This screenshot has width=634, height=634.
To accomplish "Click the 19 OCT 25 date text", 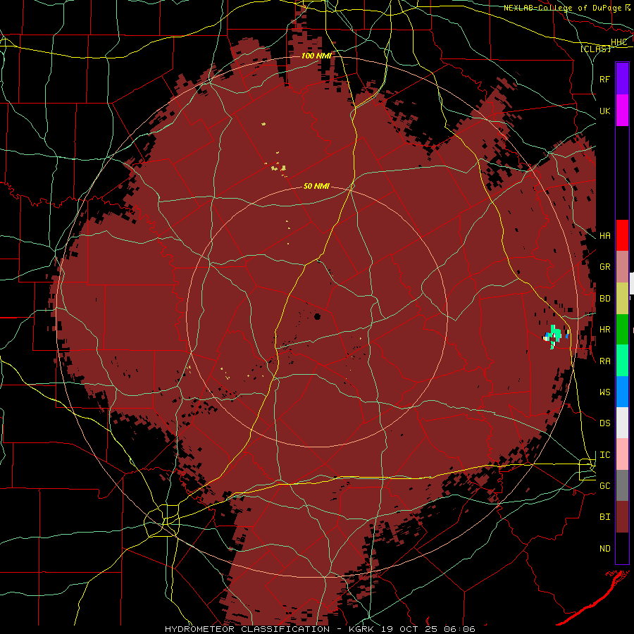I will tap(410, 629).
